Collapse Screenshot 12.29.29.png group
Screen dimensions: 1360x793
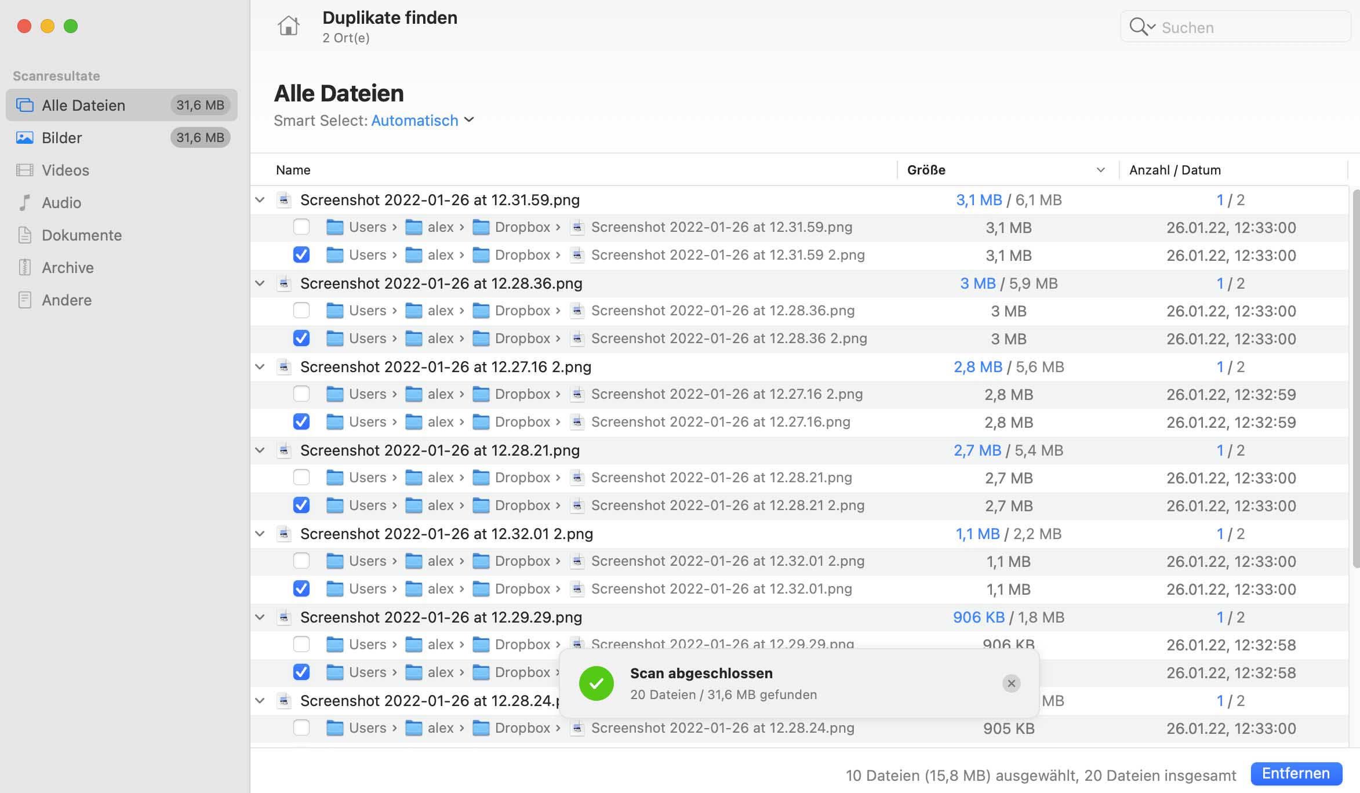click(260, 617)
